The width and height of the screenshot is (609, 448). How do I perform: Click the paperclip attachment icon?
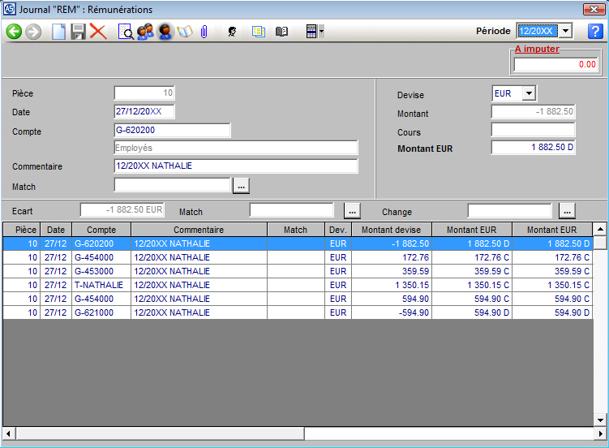204,32
